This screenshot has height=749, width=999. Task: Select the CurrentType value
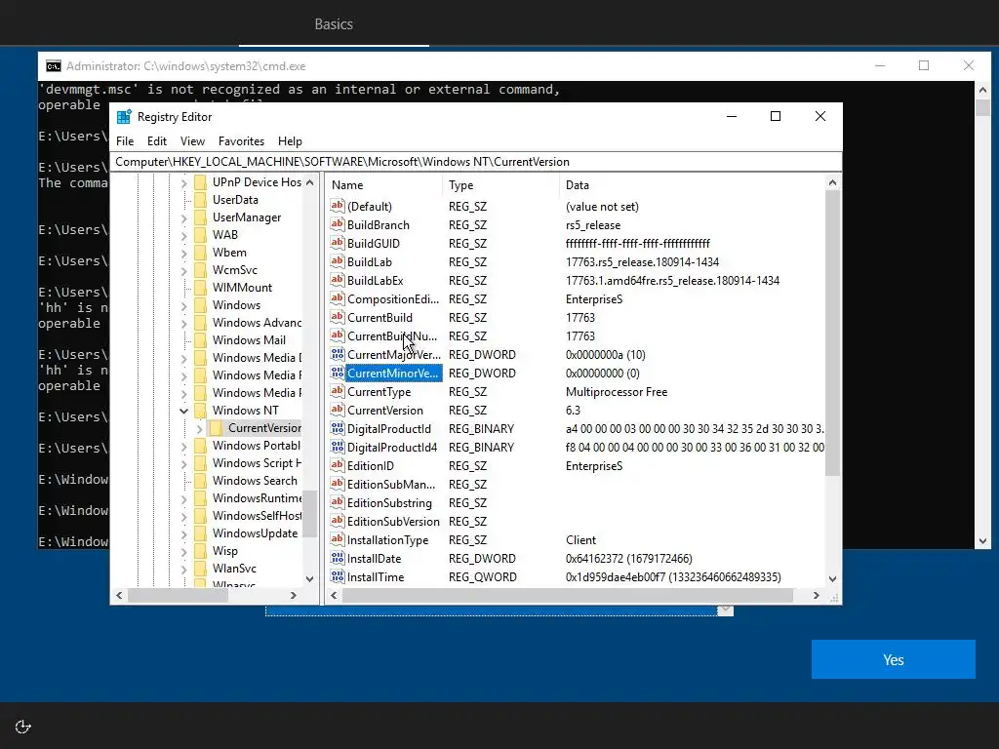(380, 392)
